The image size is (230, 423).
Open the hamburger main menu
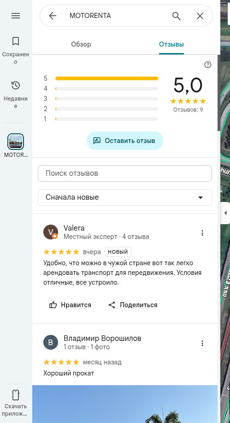pos(16,16)
